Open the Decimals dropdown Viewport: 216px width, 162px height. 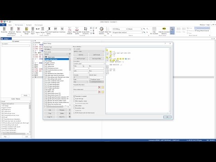point(81,77)
